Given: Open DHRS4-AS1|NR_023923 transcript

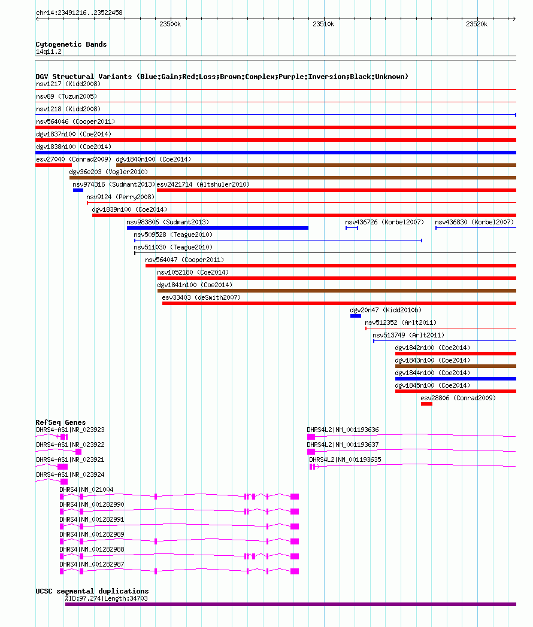Looking at the screenshot, I should pos(71,430).
